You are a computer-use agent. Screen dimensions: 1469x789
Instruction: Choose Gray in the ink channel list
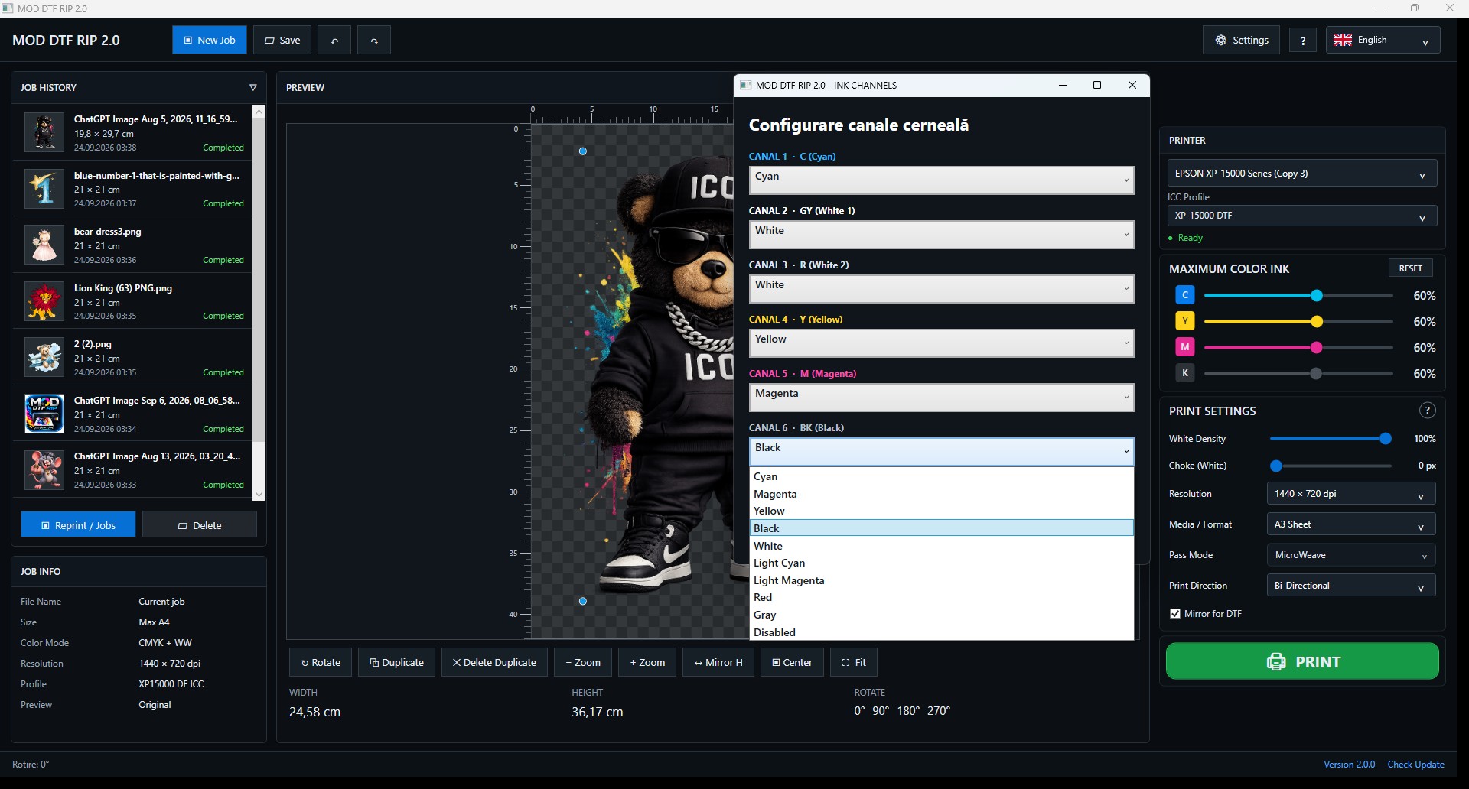pos(941,615)
